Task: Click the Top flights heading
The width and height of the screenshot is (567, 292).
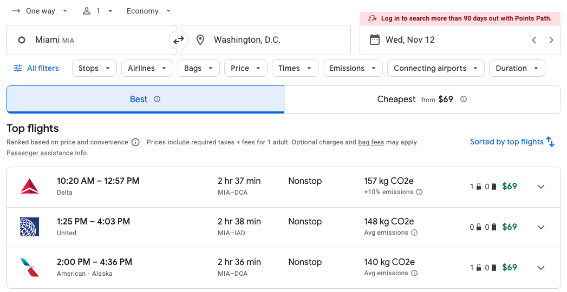Action: (32, 129)
